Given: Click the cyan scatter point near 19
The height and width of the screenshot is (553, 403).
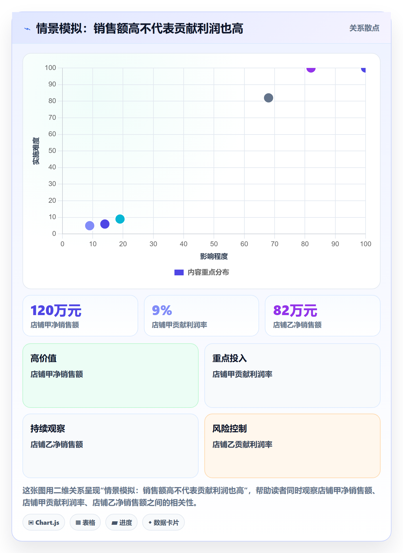Looking at the screenshot, I should point(120,219).
